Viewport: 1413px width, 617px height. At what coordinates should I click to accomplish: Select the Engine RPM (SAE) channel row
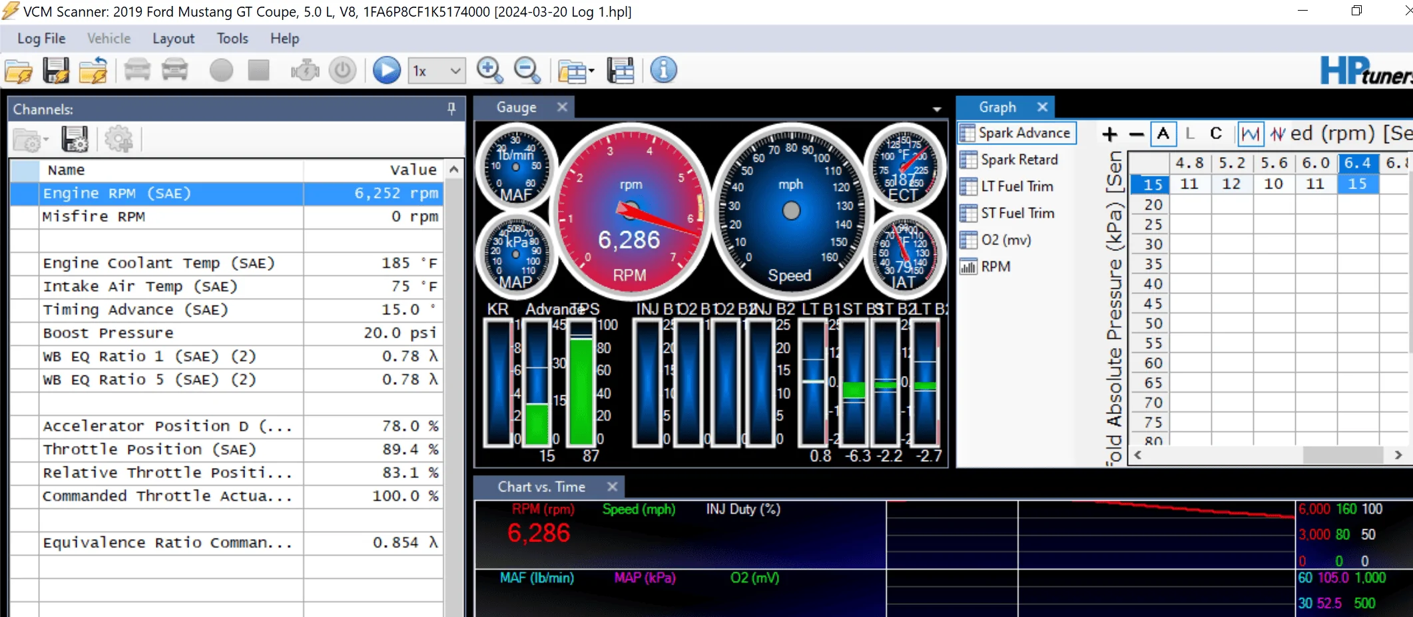(x=226, y=193)
